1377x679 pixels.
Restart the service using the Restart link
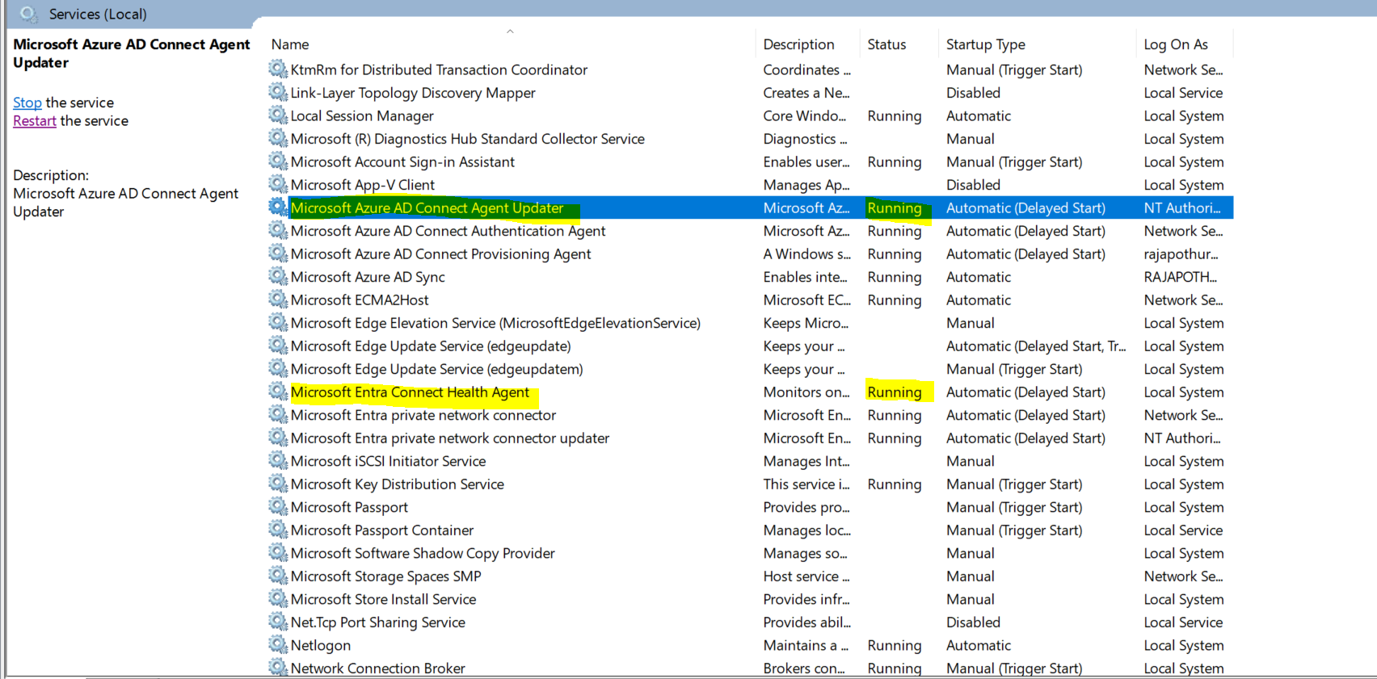(35, 121)
